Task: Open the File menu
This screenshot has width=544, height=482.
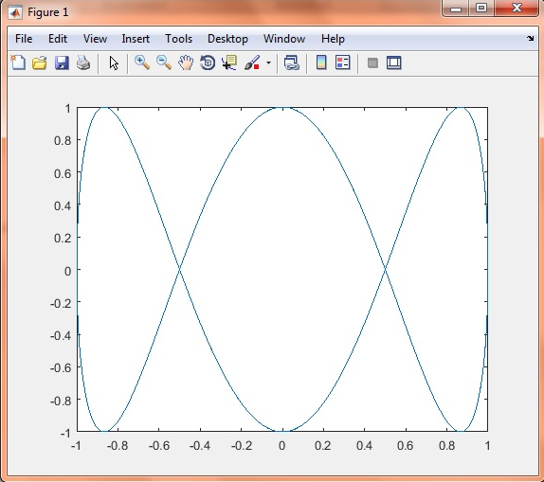Action: 24,39
